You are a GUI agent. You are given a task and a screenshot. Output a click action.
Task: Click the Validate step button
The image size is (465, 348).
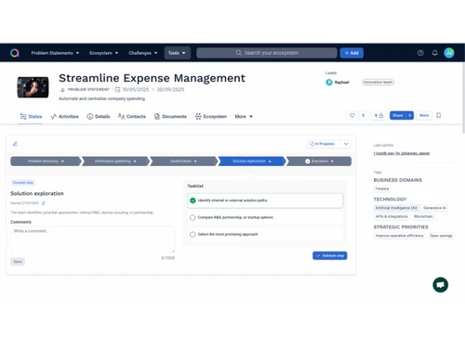coord(330,255)
